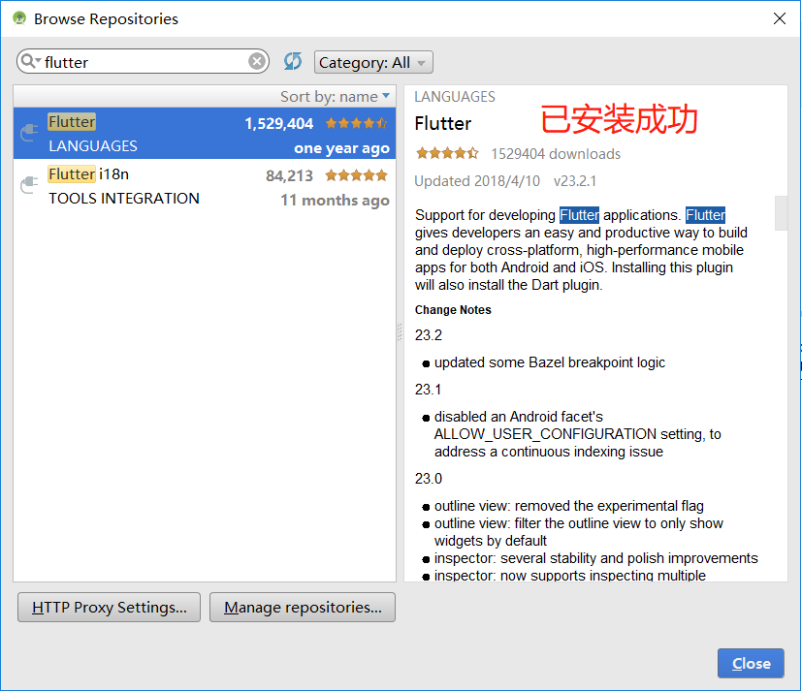Screen dimensions: 802x691
Task: Click the '11 months ago' label
Action: click(x=335, y=201)
